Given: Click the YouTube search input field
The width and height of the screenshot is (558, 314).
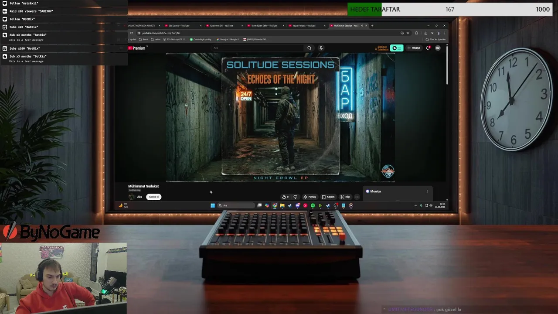Looking at the screenshot, I should [x=257, y=48].
